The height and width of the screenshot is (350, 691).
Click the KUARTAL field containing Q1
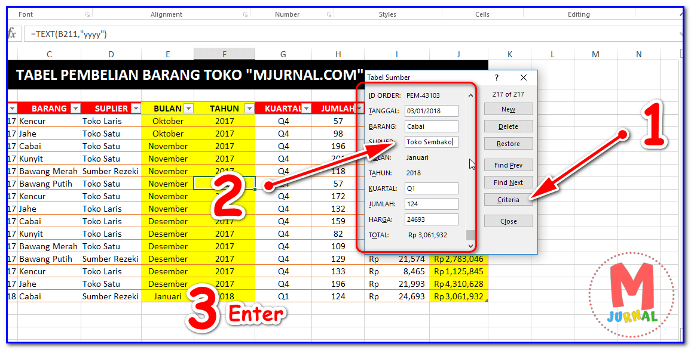point(432,188)
